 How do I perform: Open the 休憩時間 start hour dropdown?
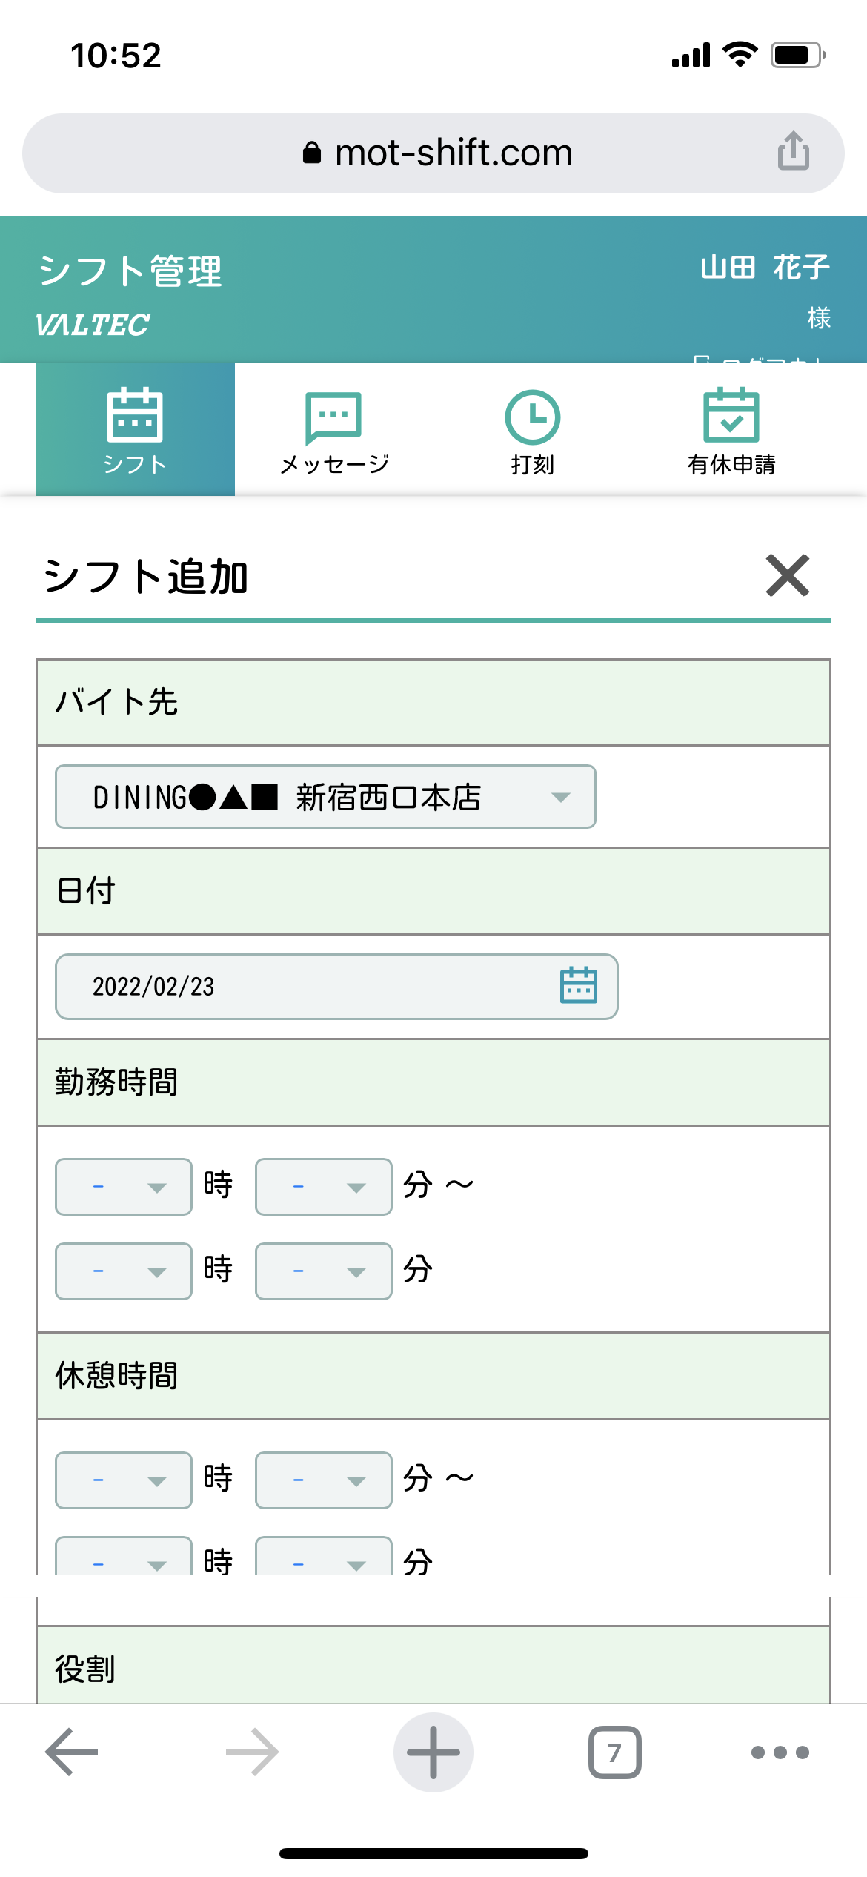click(x=124, y=1480)
